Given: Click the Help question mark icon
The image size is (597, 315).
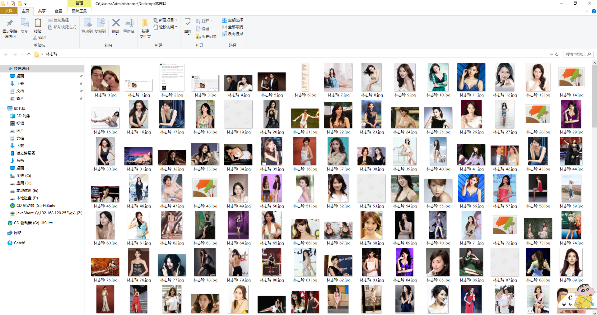Looking at the screenshot, I should 594,11.
